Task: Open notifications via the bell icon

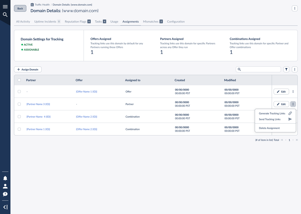Action: click(5, 178)
